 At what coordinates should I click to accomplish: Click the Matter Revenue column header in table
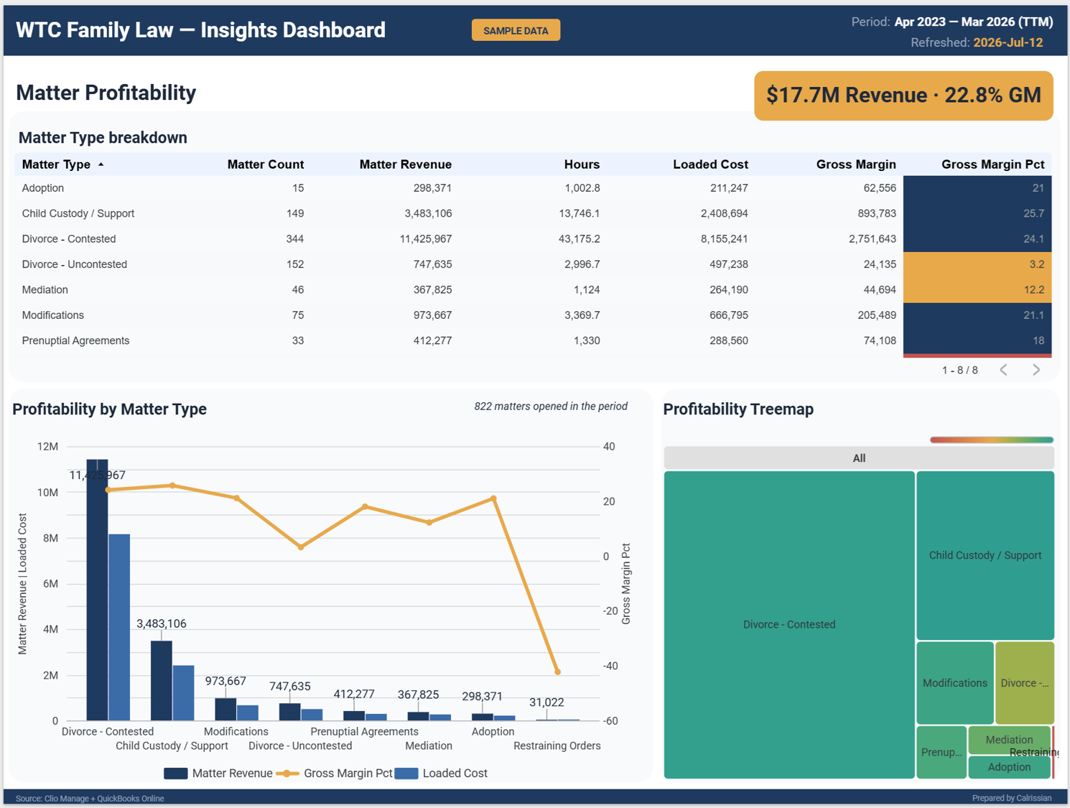(406, 164)
